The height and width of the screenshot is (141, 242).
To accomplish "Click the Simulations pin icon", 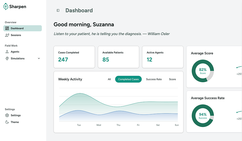I will tap(7, 59).
